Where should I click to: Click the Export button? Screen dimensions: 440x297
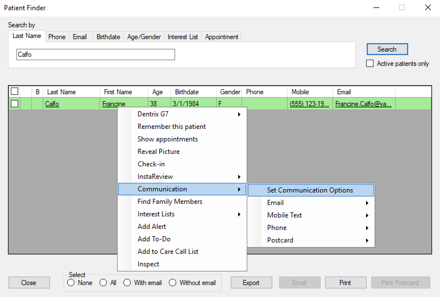251,283
